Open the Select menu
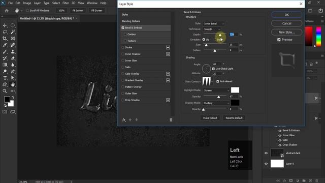325x183 pixels. coord(56,3)
